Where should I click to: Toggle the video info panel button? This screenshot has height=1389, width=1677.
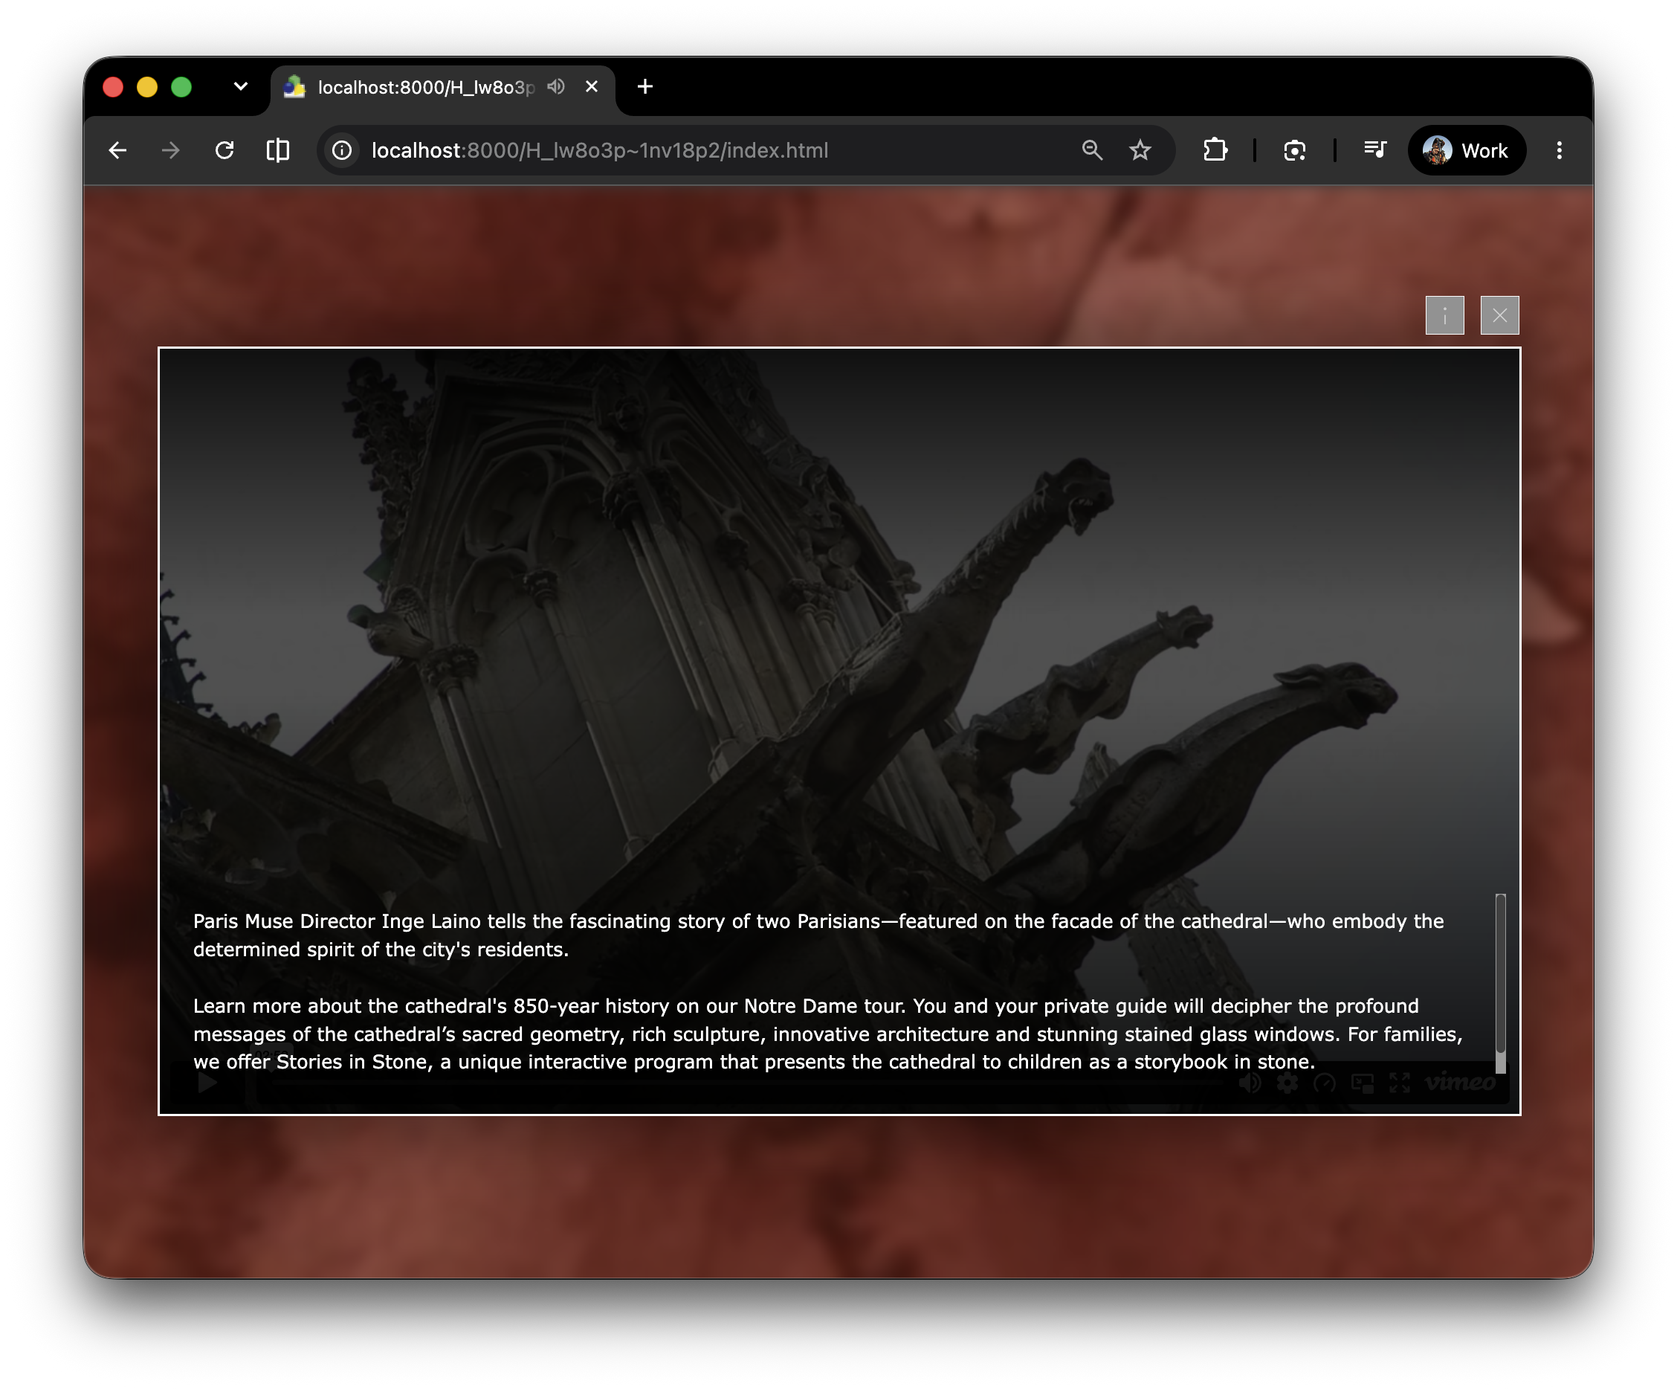click(1444, 315)
